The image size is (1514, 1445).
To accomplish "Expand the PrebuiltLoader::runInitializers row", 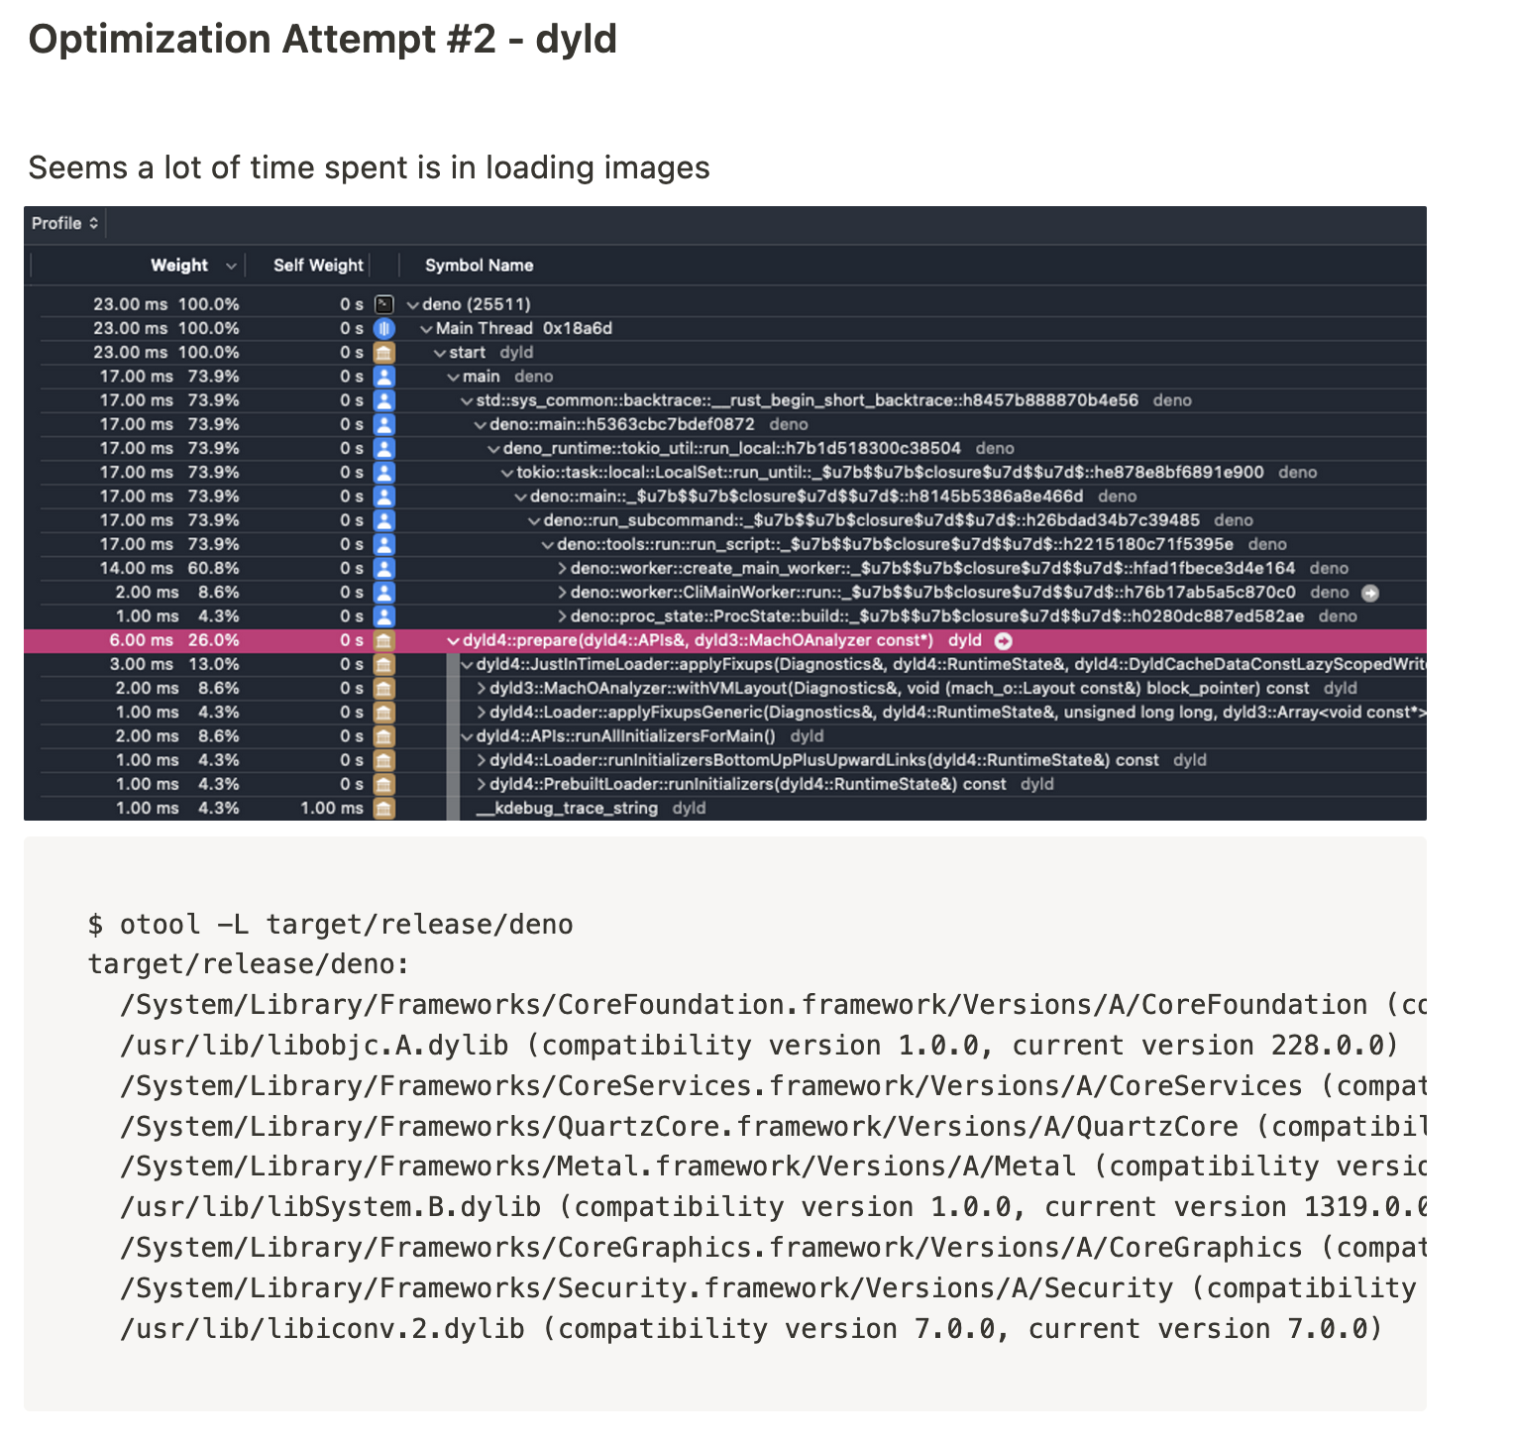I will click(482, 785).
